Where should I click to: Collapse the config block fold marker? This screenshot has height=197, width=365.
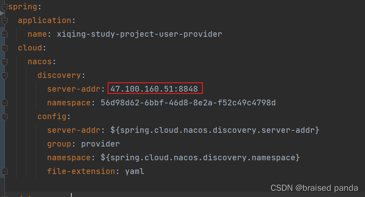[x=4, y=117]
